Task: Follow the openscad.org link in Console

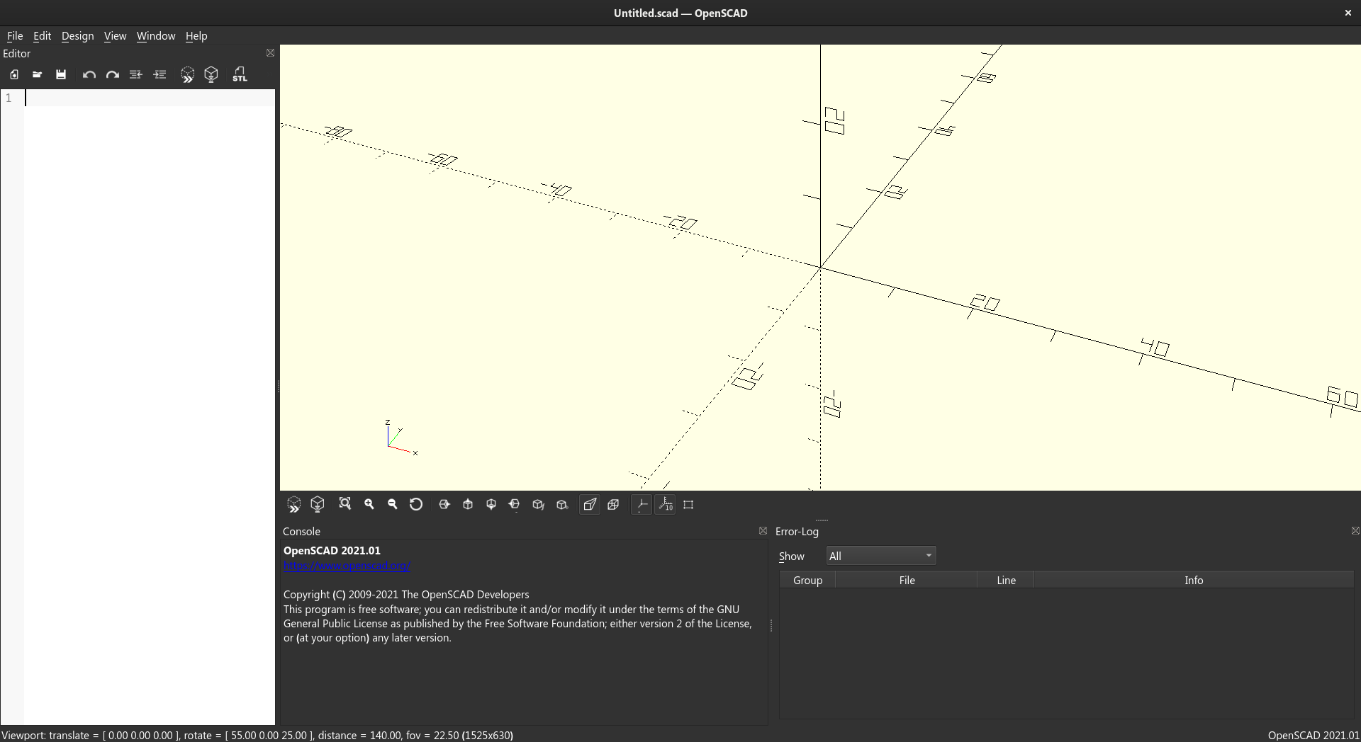Action: (347, 565)
